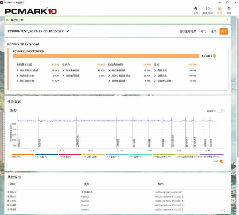Click the 数位内容创作 content creation group label

pyautogui.click(x=116, y=64)
